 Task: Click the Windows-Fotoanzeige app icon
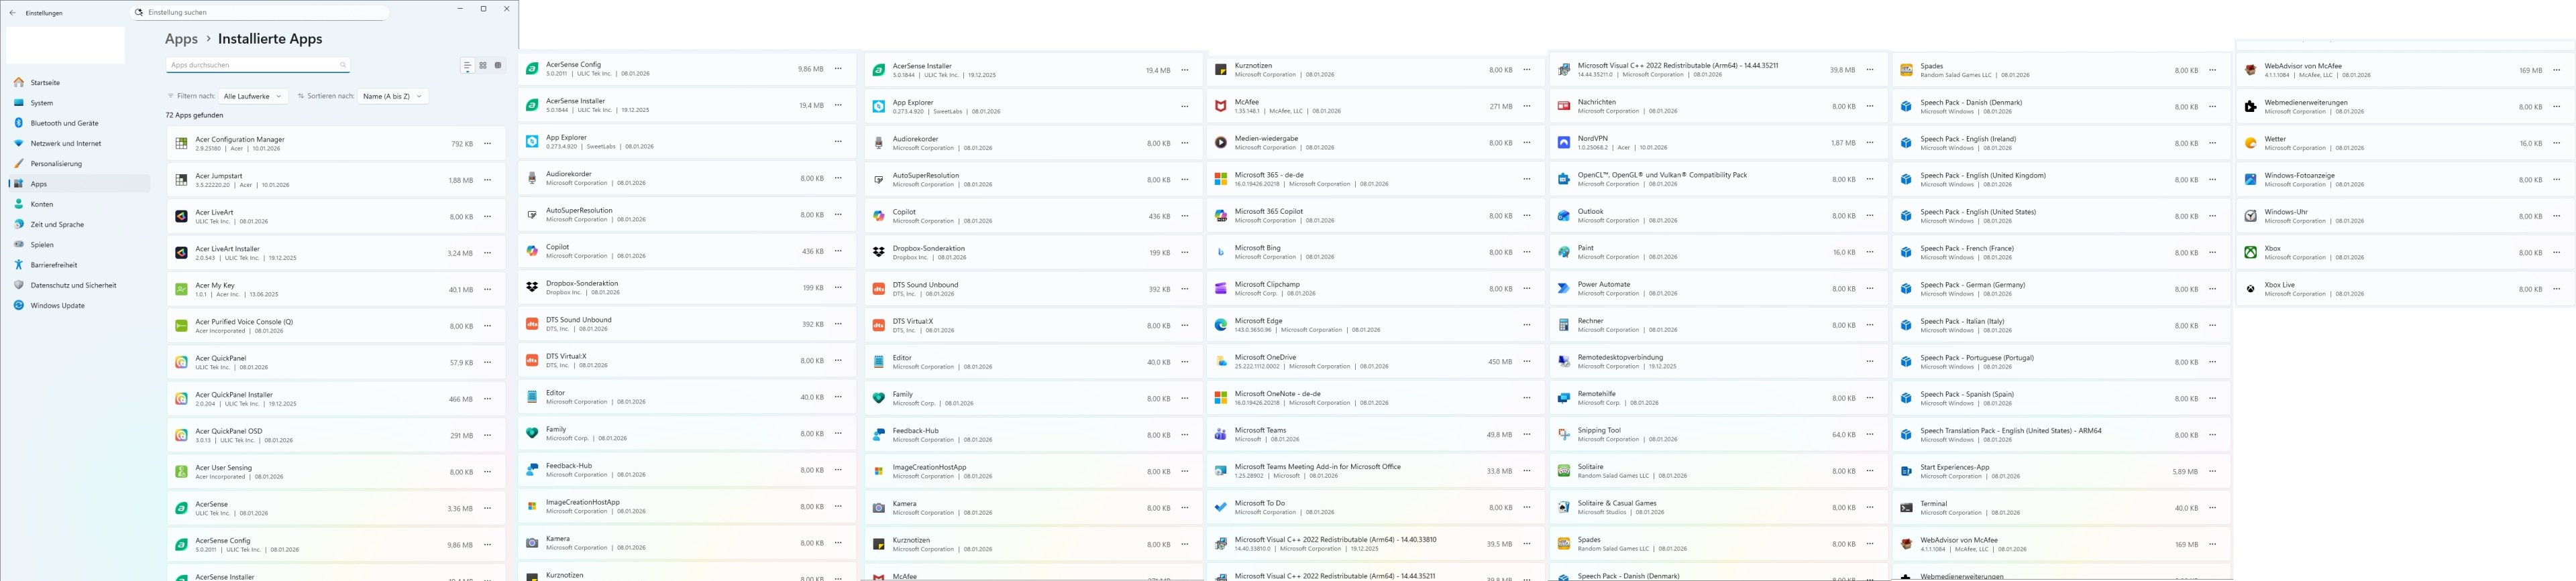2250,180
